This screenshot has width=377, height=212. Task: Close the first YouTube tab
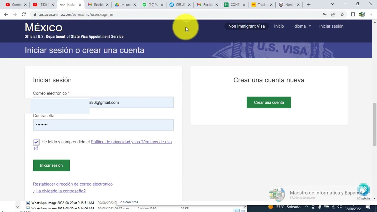coord(25,5)
